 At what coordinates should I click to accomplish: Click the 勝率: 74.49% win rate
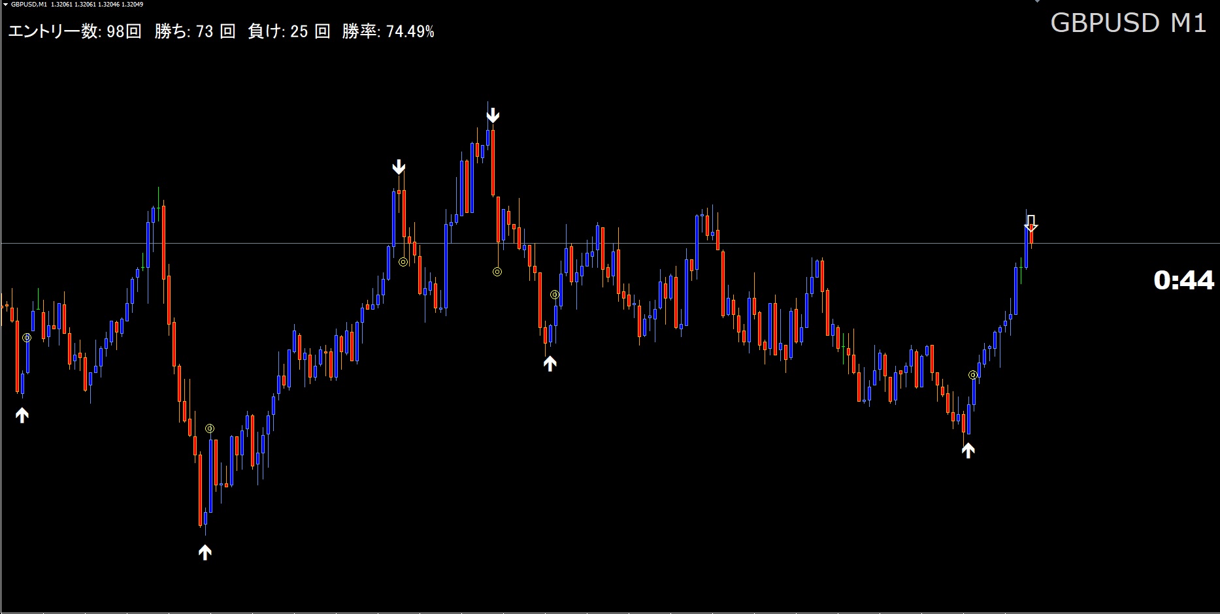(x=388, y=31)
